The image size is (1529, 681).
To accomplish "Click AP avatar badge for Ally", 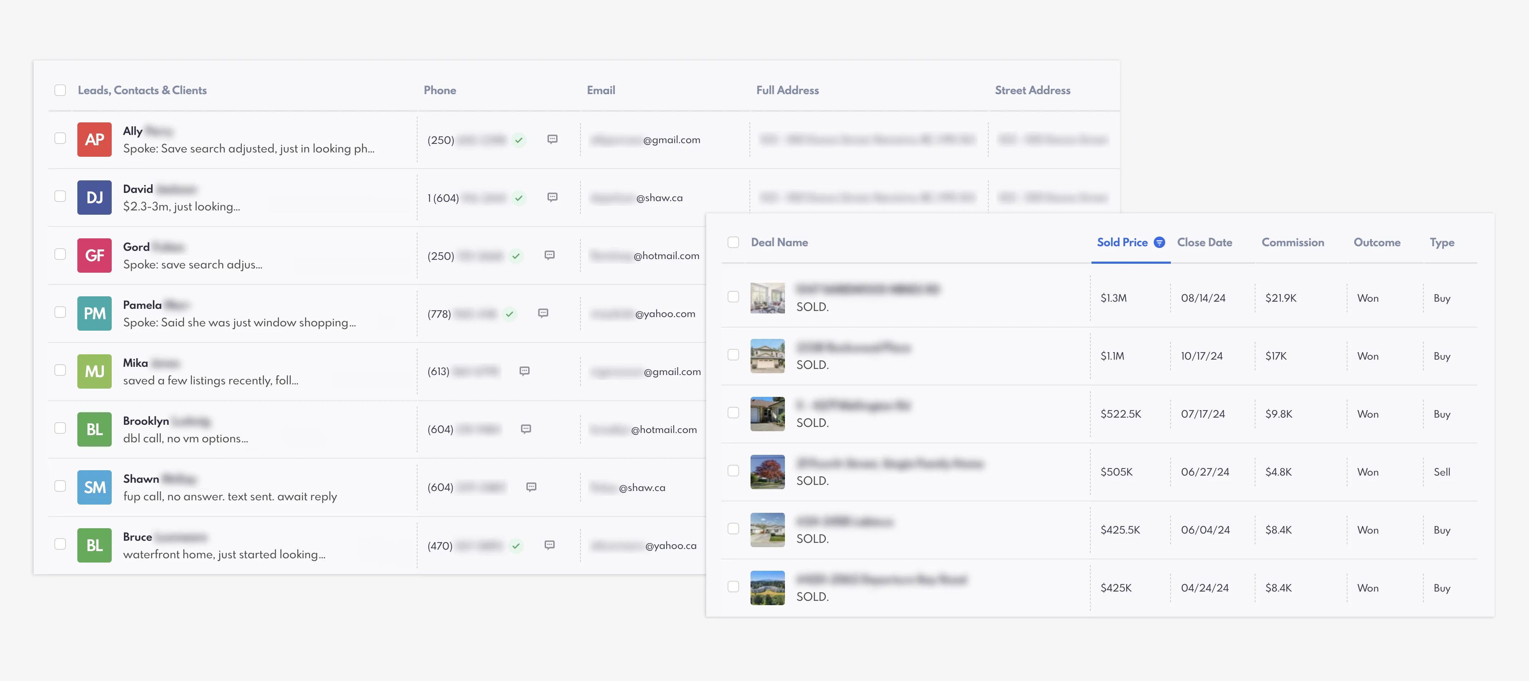I will click(95, 140).
